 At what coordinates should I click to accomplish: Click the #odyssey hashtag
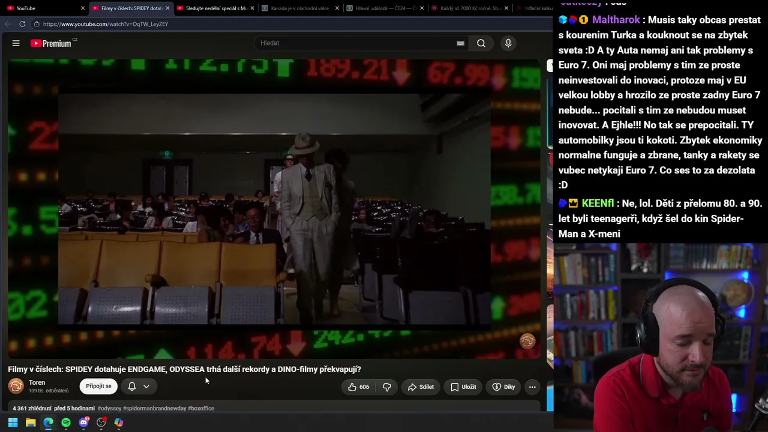tap(110, 409)
